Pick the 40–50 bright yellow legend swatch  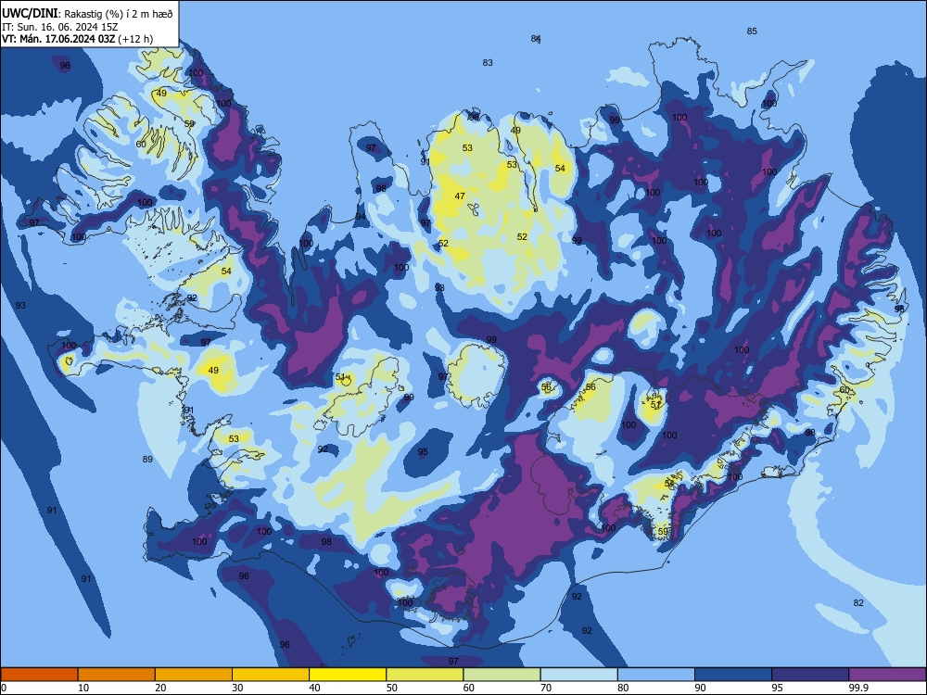348,675
